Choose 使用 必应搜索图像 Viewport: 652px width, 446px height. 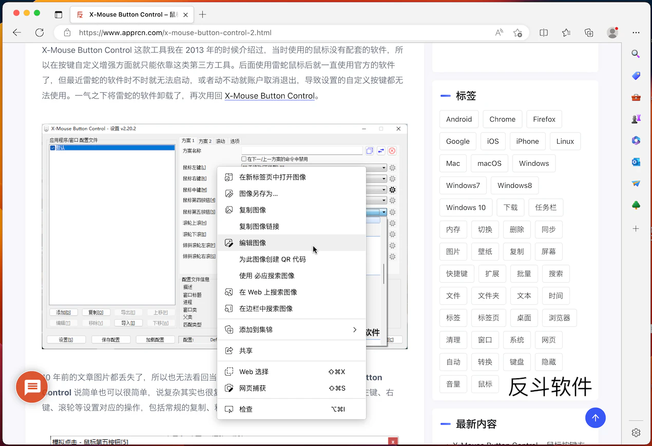[292, 276]
